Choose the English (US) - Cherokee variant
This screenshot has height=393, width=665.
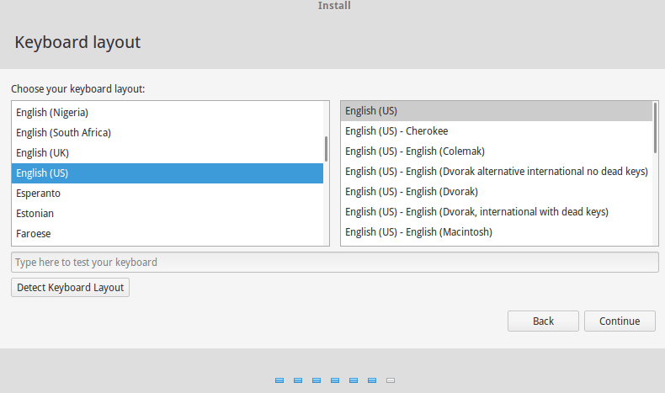(x=396, y=130)
